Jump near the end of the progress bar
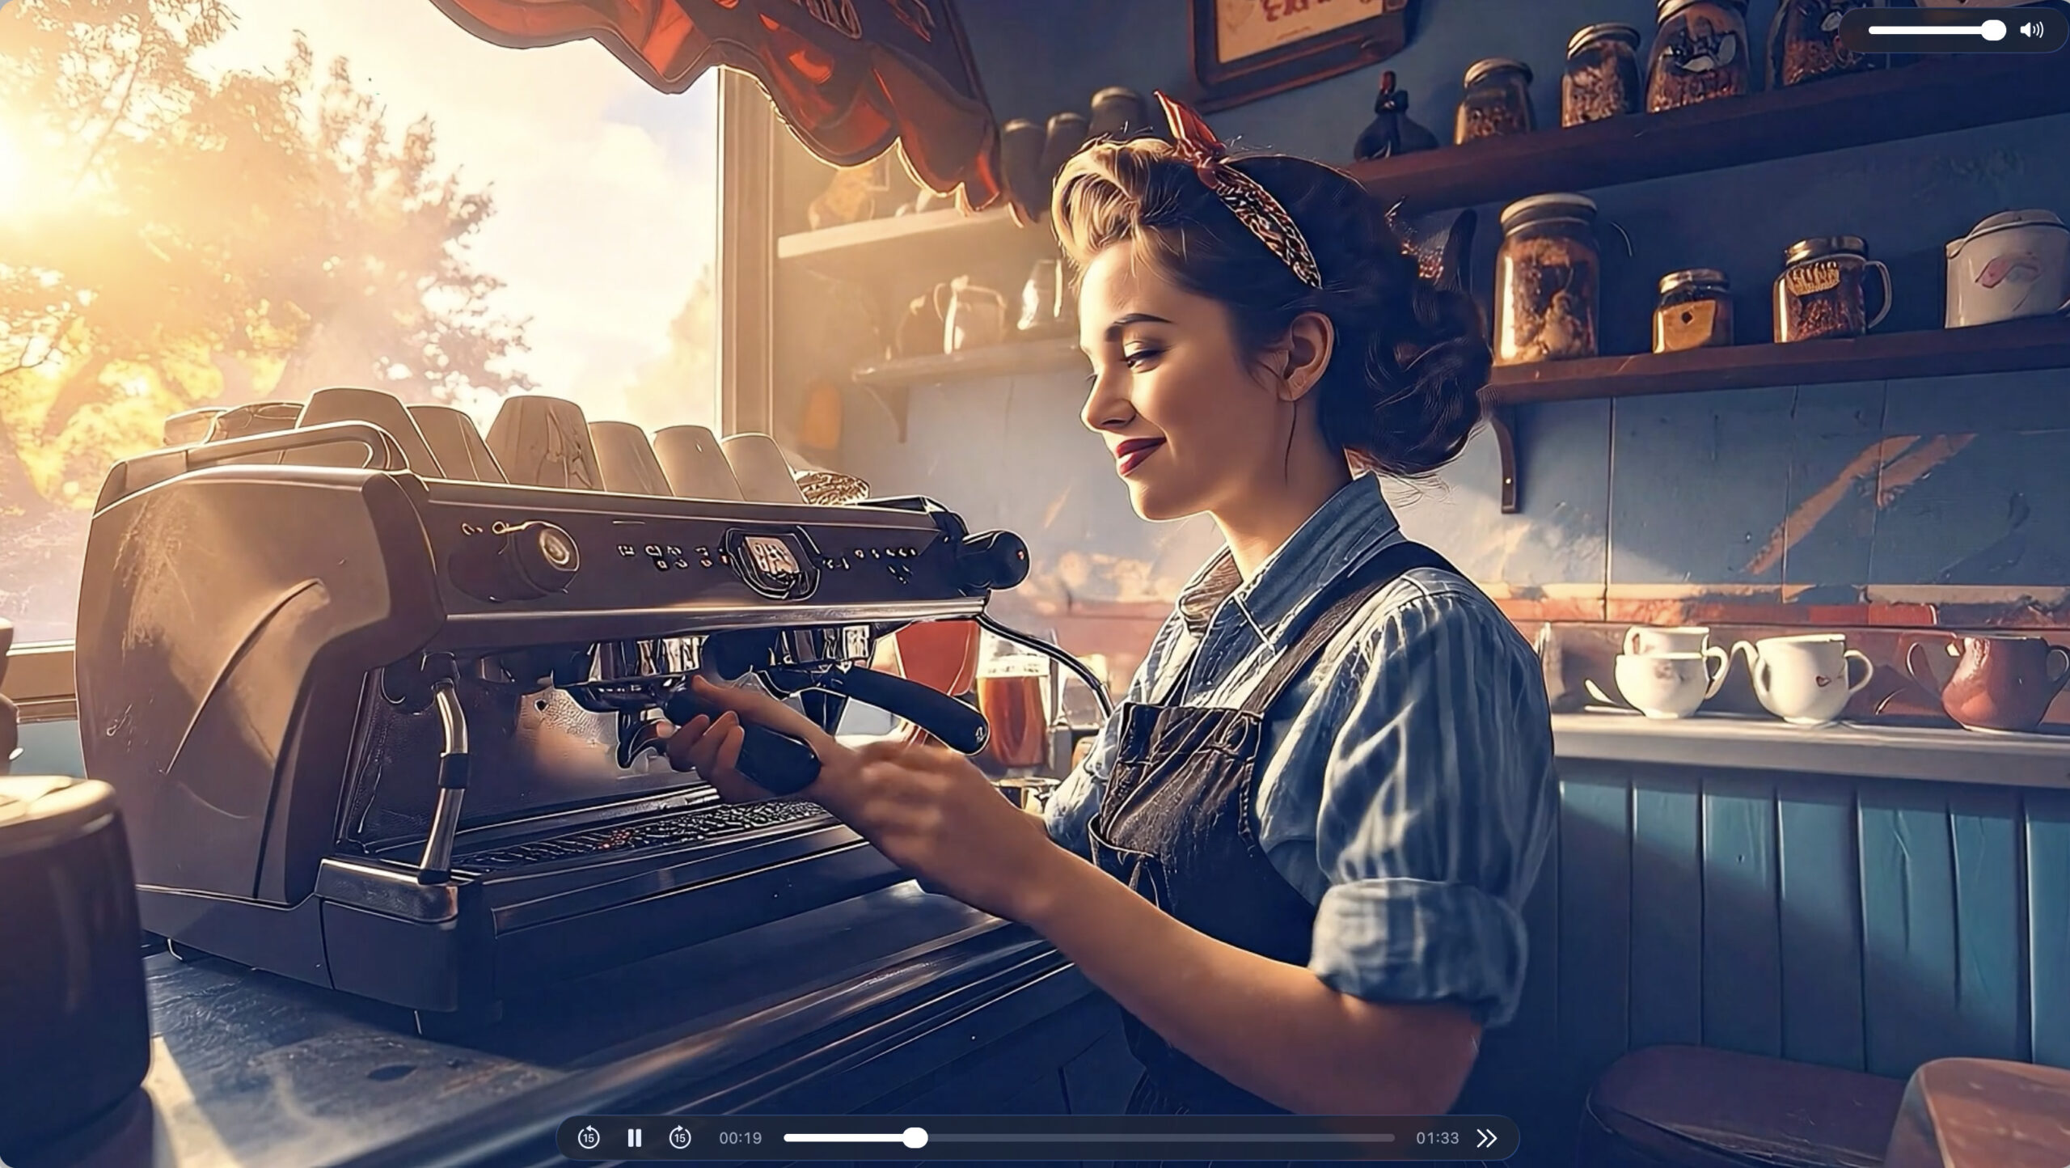 click(x=1375, y=1138)
